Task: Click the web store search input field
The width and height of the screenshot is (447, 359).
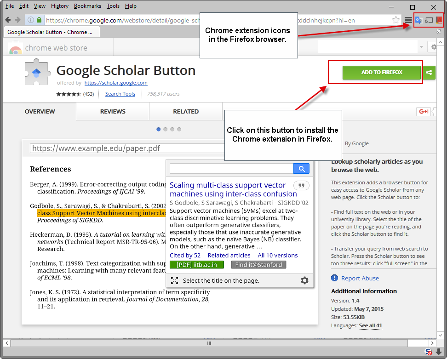Action: (x=368, y=47)
